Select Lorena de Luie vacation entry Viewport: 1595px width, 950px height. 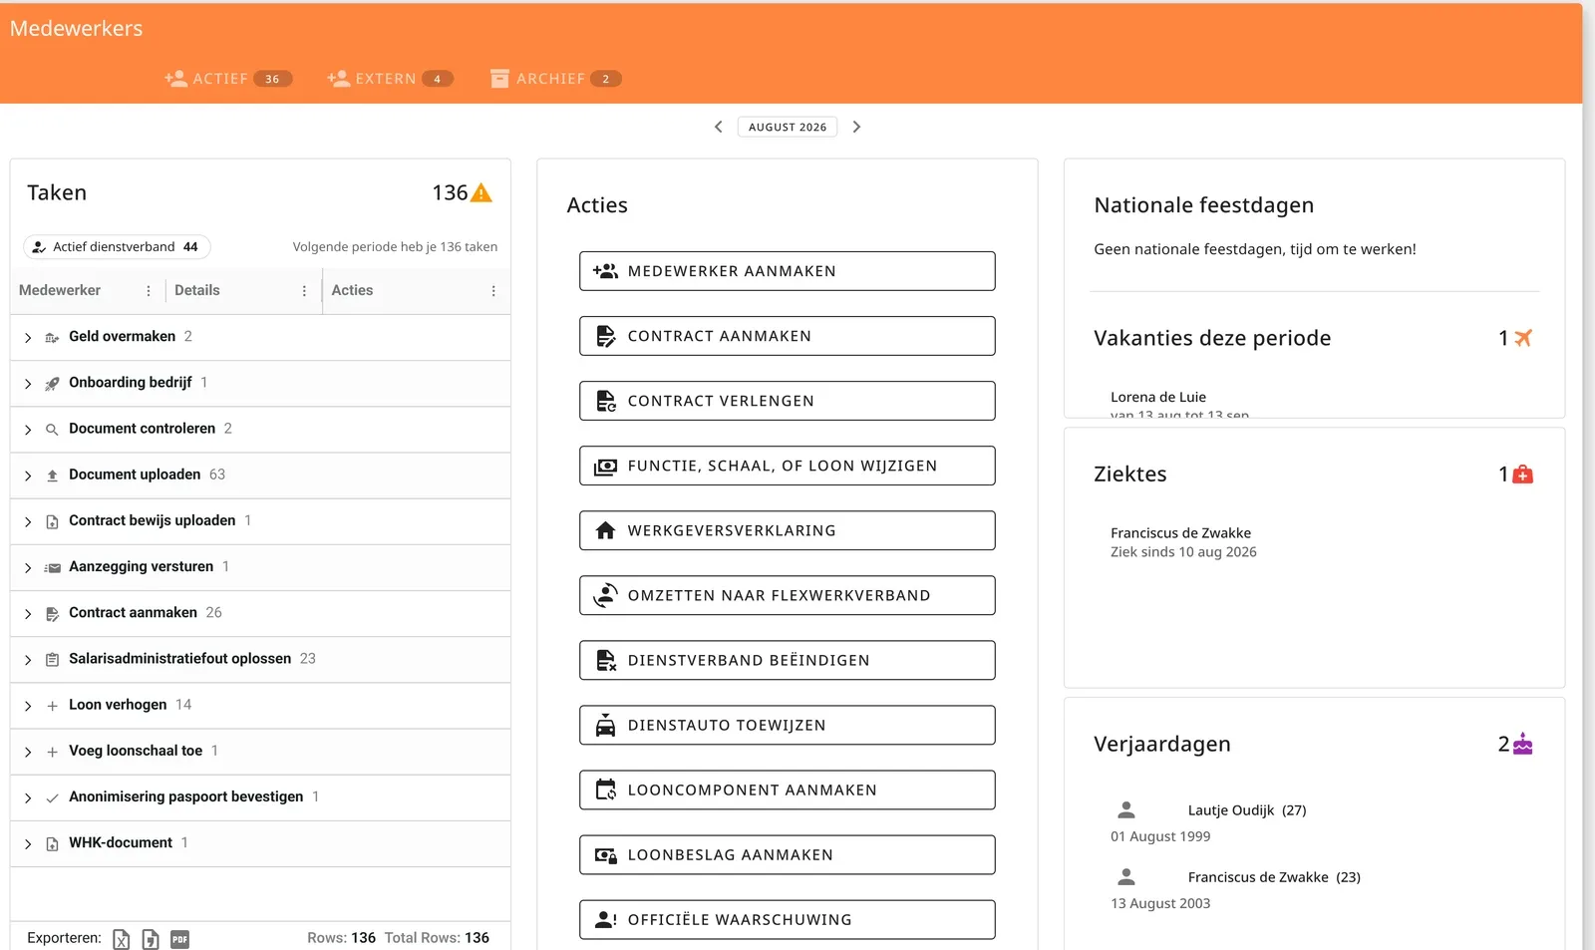click(1179, 405)
